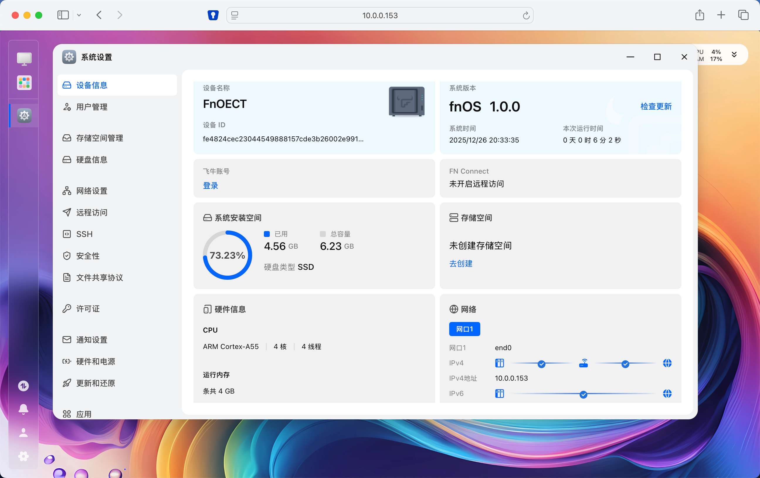This screenshot has width=760, height=478.
Task: Open the app center grid icon in dock
Action: (24, 83)
